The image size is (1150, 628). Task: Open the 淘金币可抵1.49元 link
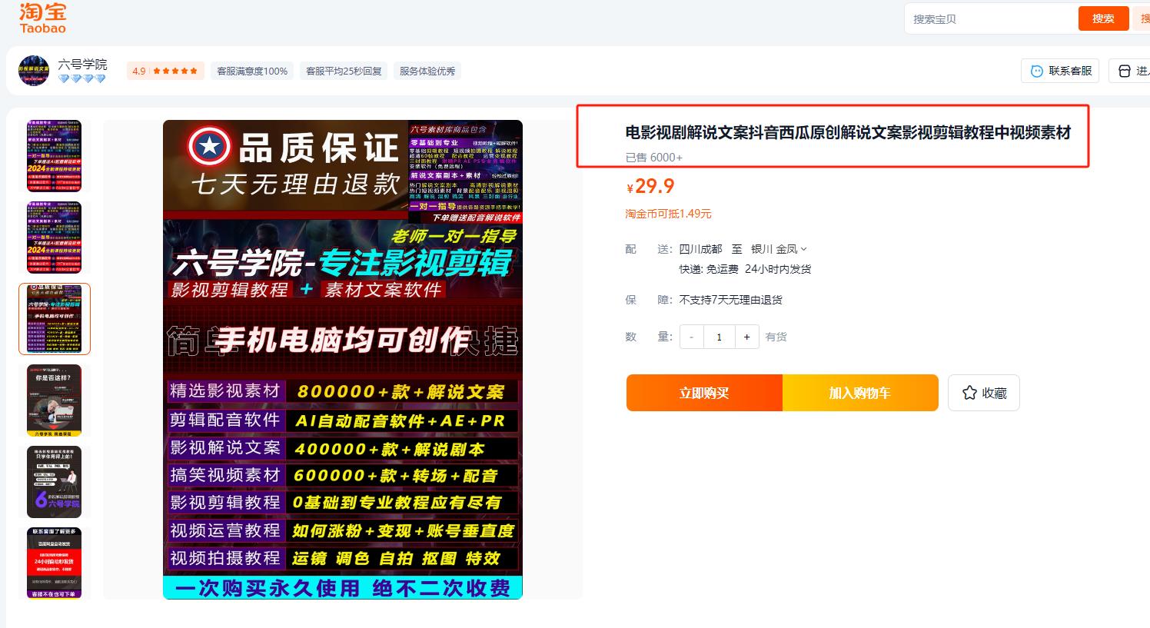[x=668, y=214]
